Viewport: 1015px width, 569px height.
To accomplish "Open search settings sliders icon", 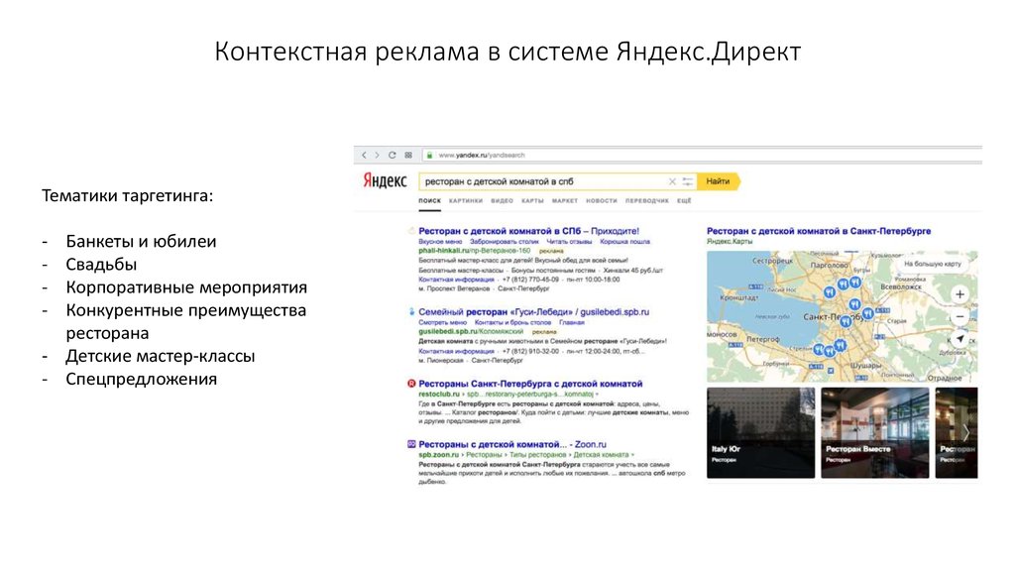I will click(x=688, y=181).
